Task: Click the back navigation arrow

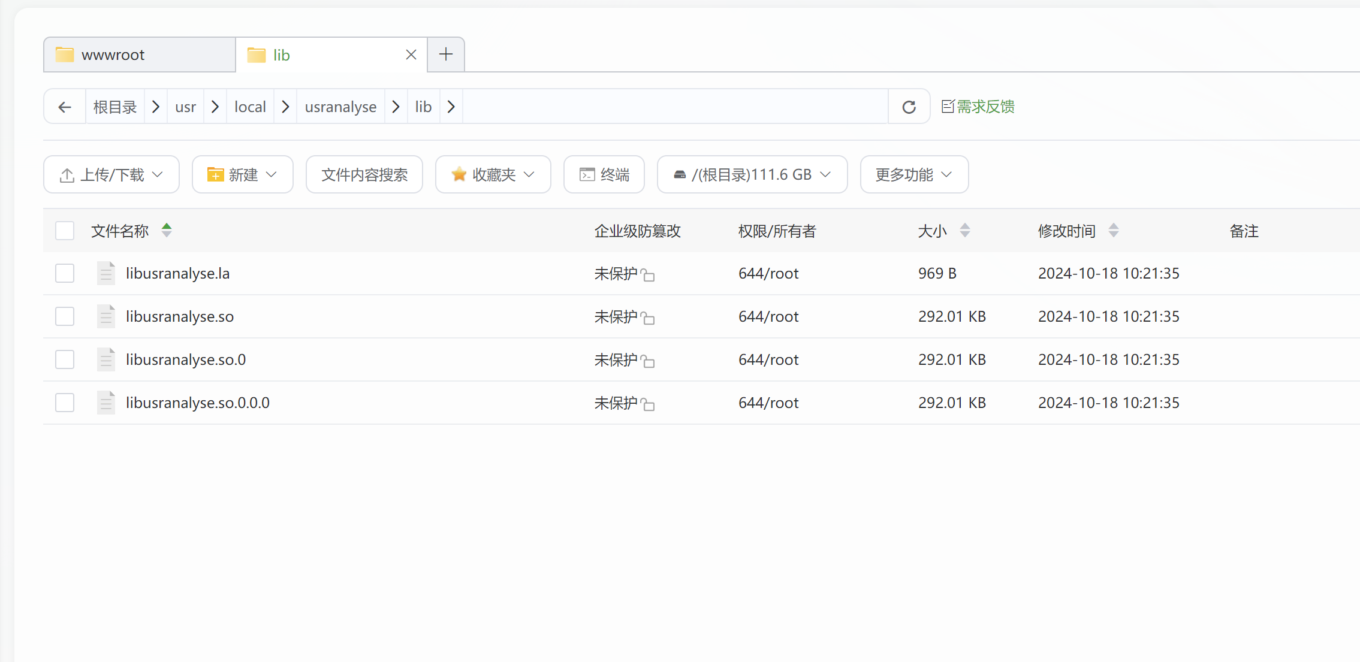Action: click(x=65, y=106)
